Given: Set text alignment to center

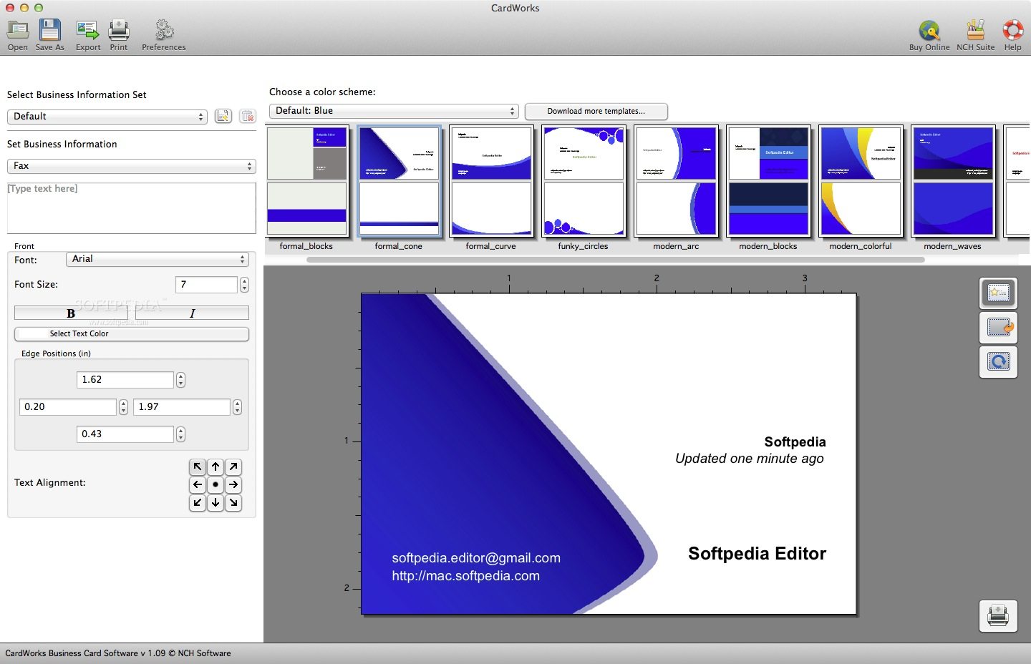Looking at the screenshot, I should (x=216, y=484).
